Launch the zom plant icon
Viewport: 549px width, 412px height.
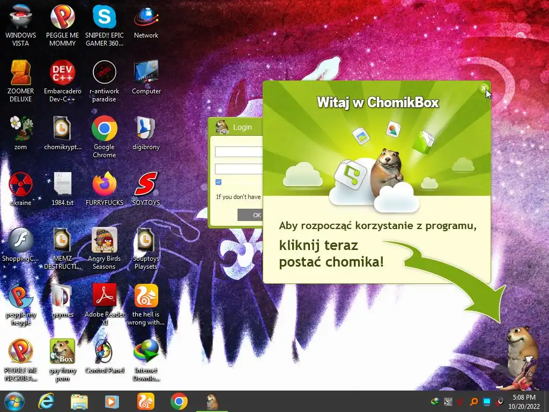point(20,128)
